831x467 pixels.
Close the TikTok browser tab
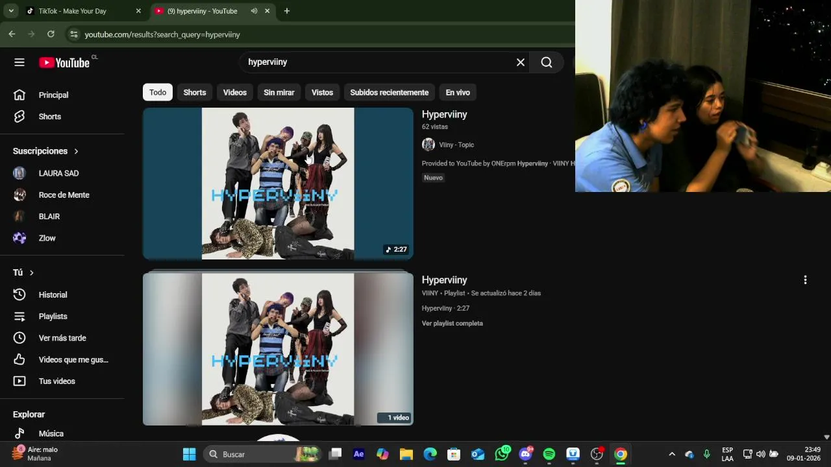point(138,11)
